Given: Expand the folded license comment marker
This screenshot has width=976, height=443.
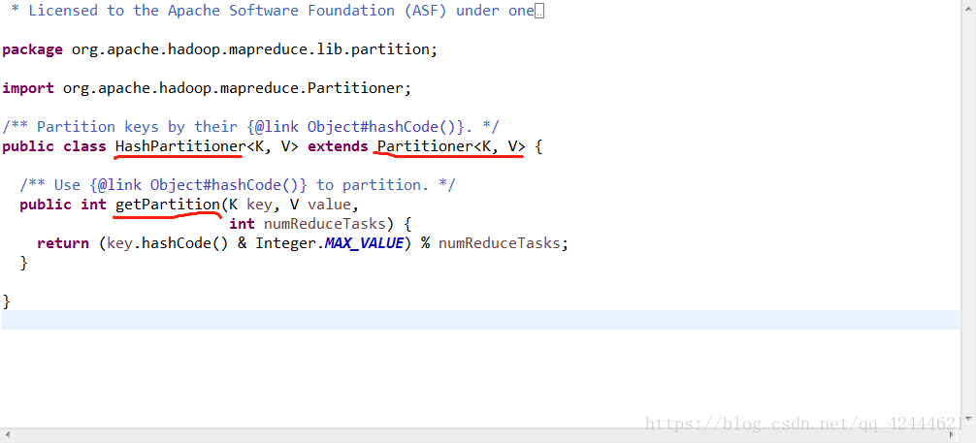Looking at the screenshot, I should click(x=539, y=12).
